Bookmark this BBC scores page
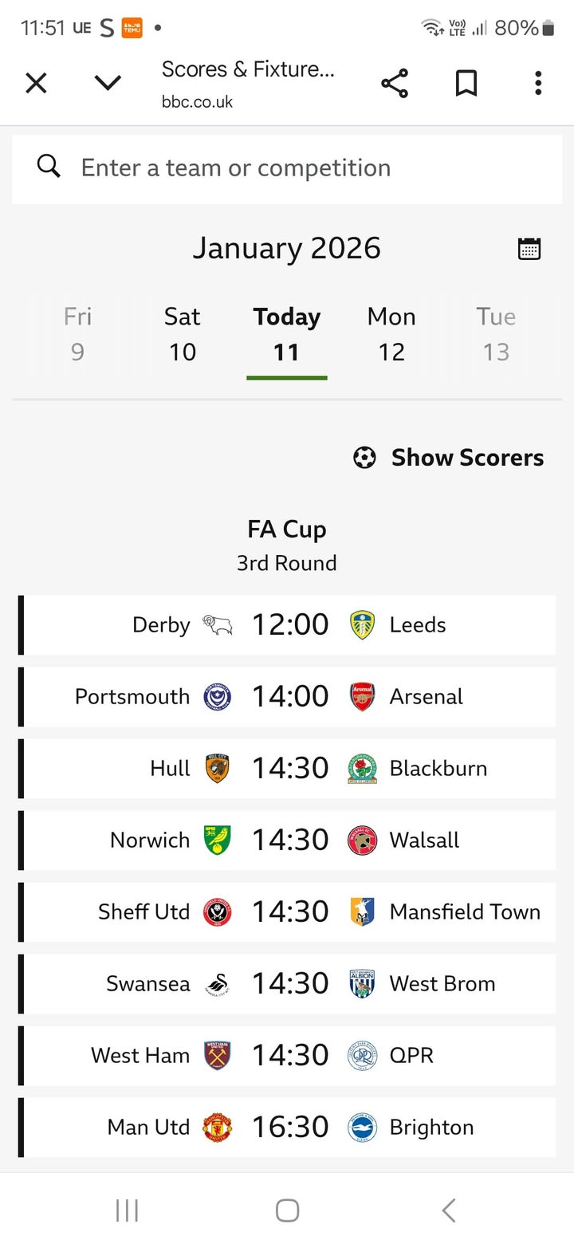The image size is (574, 1244). point(466,83)
